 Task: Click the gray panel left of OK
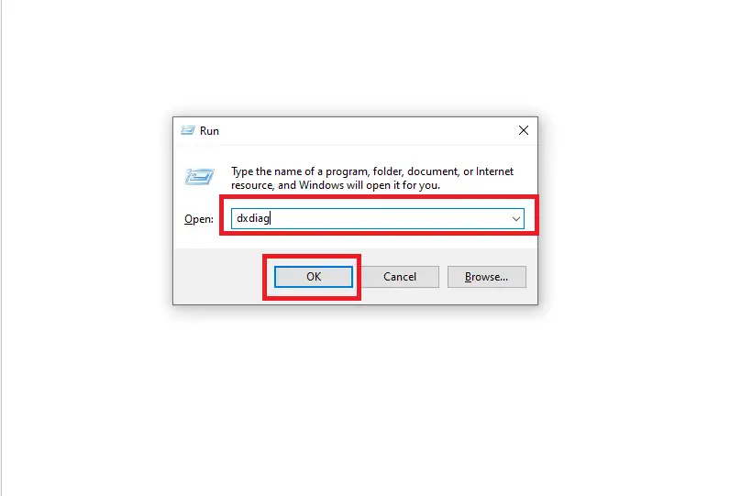pos(221,277)
